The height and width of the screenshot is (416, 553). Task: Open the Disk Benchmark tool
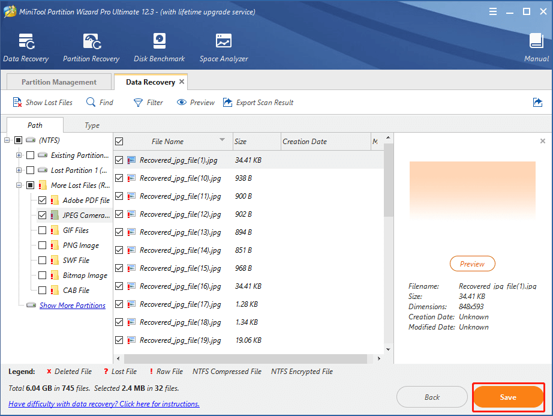point(160,41)
